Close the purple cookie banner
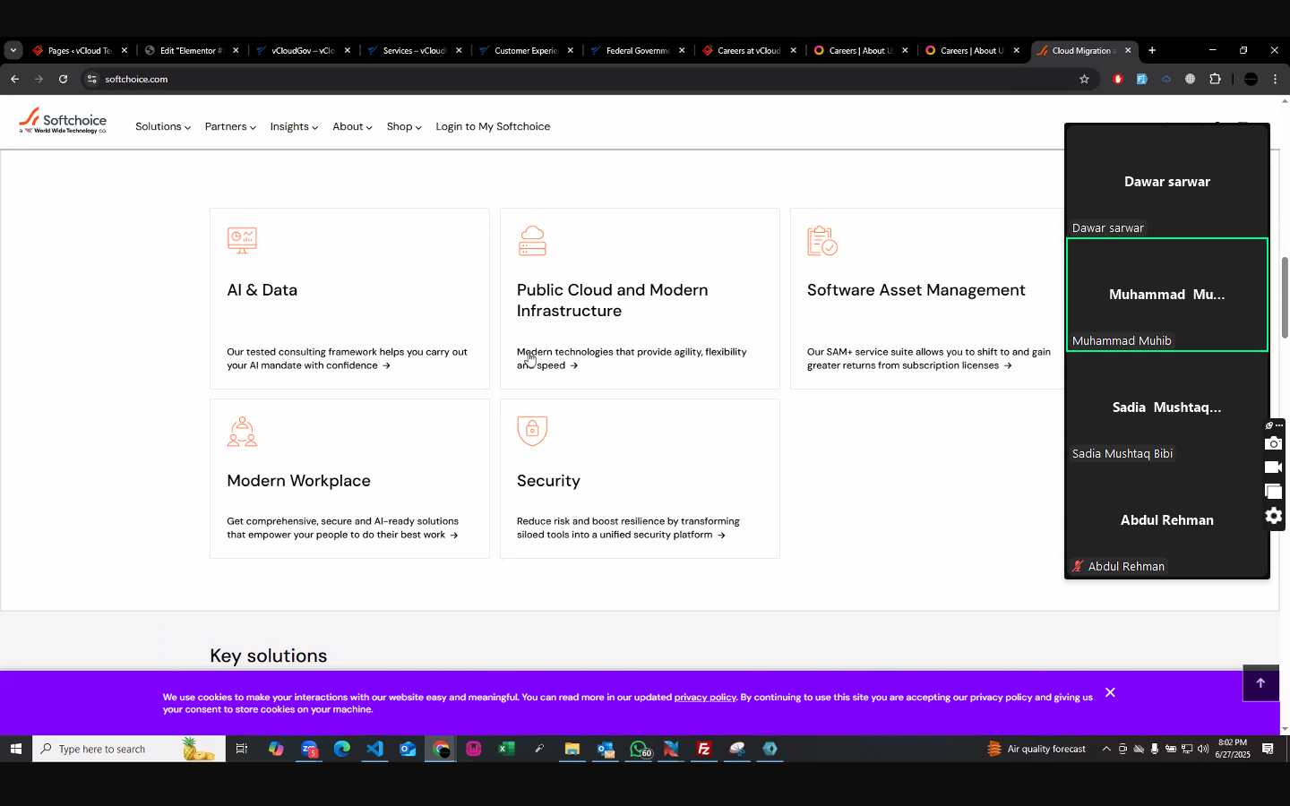The image size is (1290, 806). tap(1110, 692)
